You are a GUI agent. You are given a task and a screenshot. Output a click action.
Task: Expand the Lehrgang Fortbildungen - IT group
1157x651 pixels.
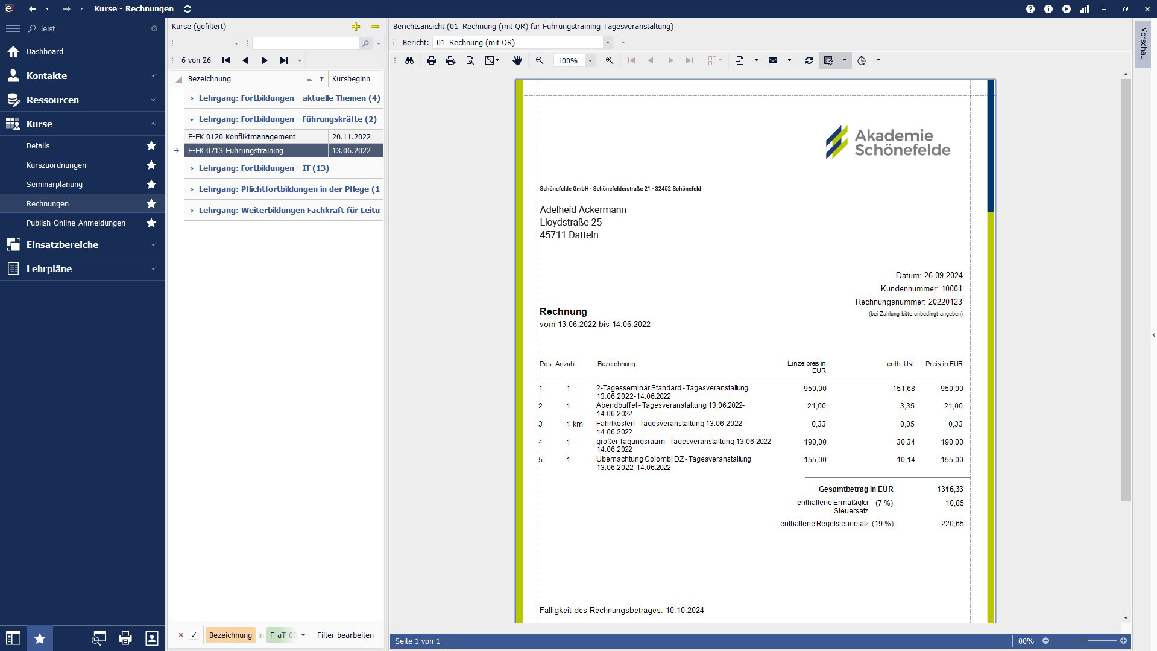coord(192,168)
